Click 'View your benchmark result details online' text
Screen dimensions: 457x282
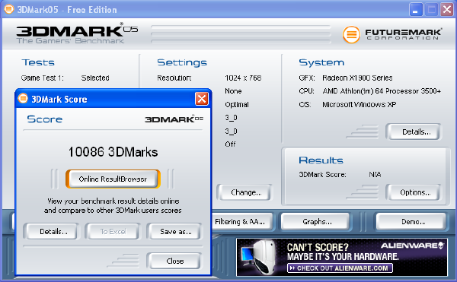pos(113,201)
